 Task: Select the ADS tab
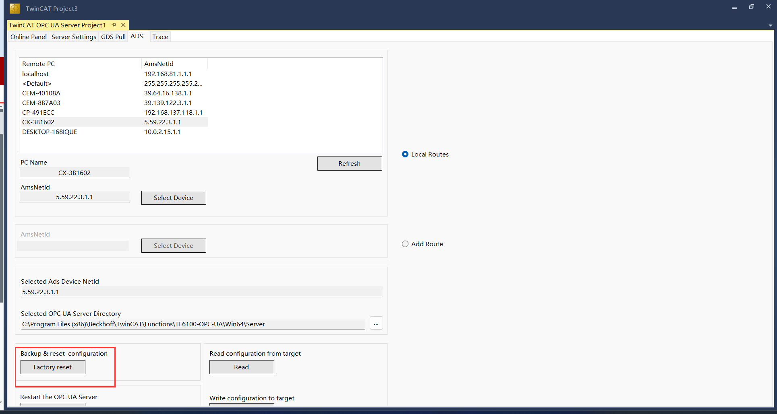coord(137,36)
